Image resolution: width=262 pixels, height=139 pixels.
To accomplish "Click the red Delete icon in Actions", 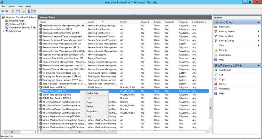I will click(216, 84).
